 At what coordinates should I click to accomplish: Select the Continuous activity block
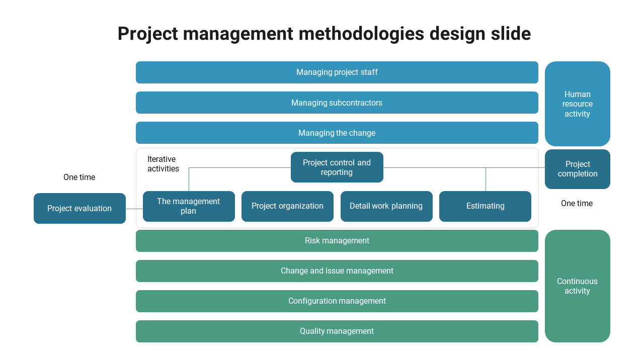(577, 286)
